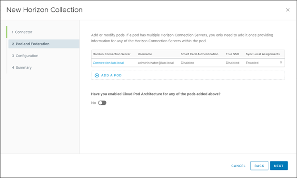The width and height of the screenshot is (297, 178).
Task: Click the ADD A POD label
Action: [x=111, y=75]
